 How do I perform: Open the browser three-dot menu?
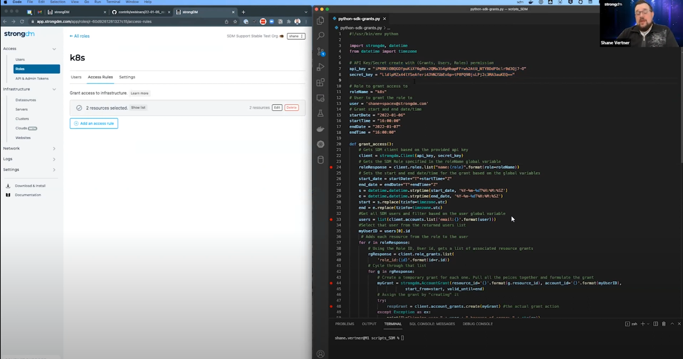[x=306, y=22]
